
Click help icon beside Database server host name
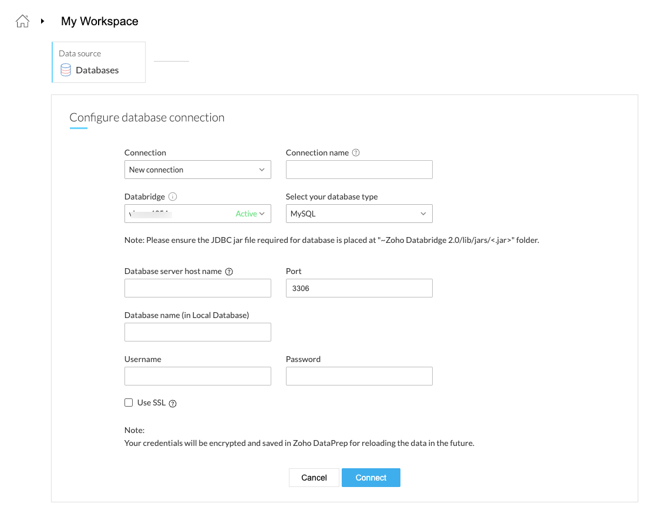(x=229, y=272)
